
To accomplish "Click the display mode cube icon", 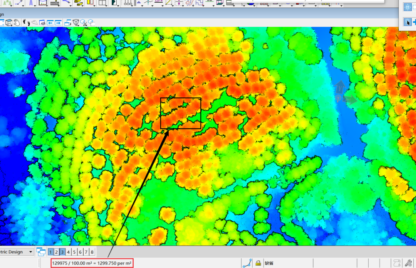I will click(9, 23).
